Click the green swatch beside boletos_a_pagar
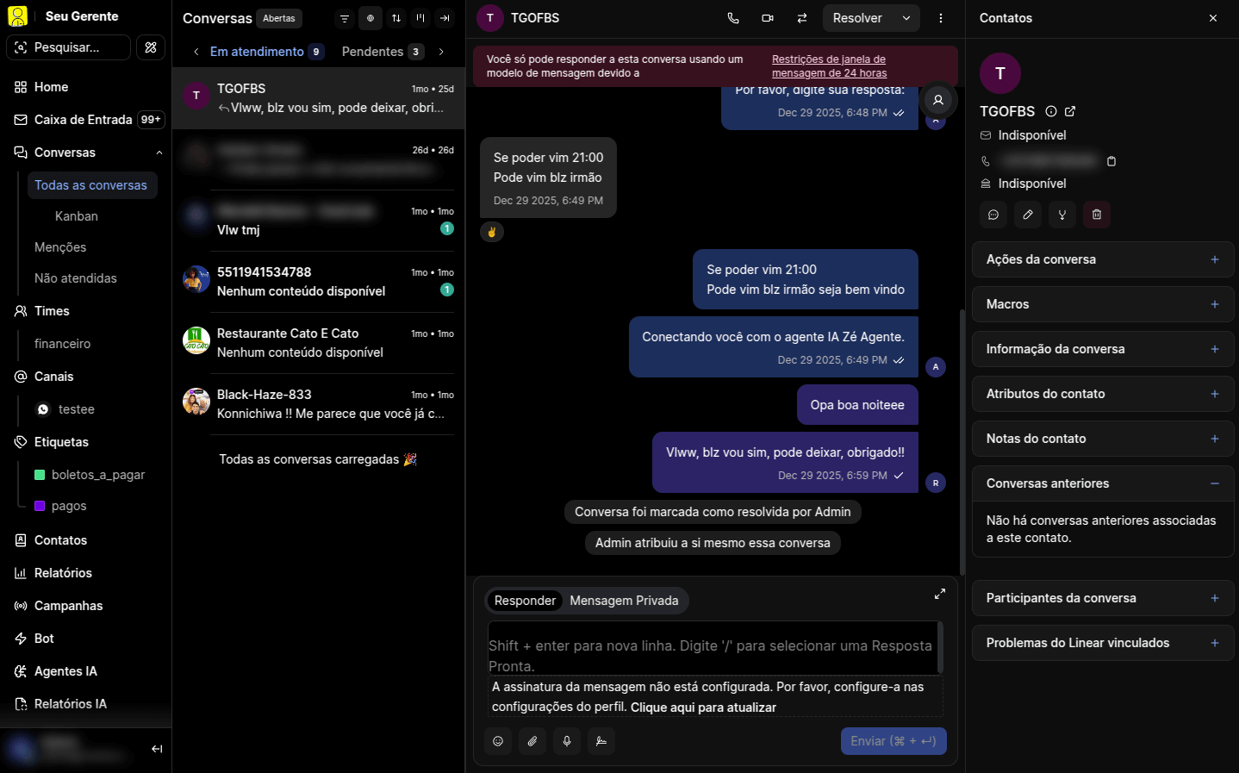 tap(38, 474)
